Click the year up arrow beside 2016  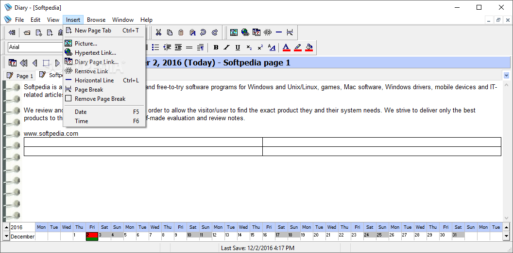(x=6, y=227)
